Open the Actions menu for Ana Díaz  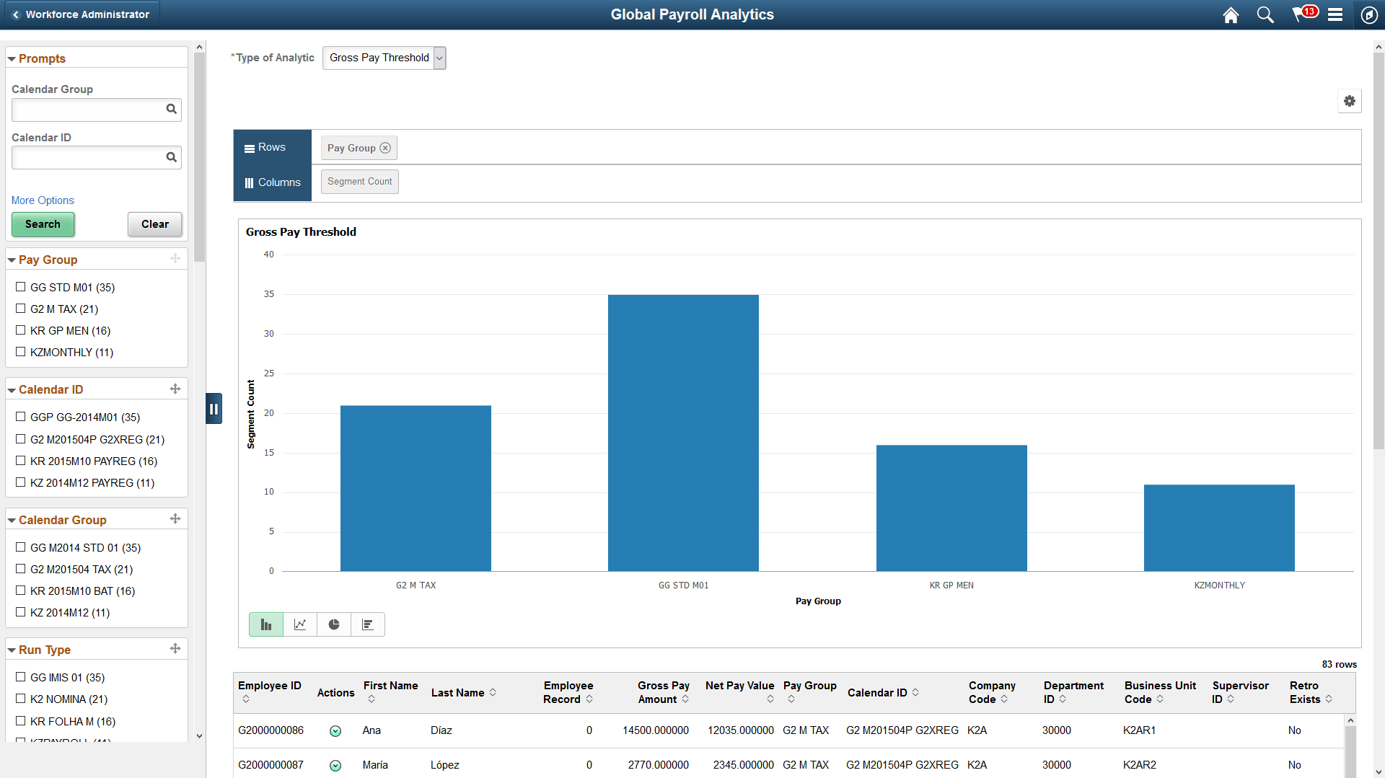[335, 730]
